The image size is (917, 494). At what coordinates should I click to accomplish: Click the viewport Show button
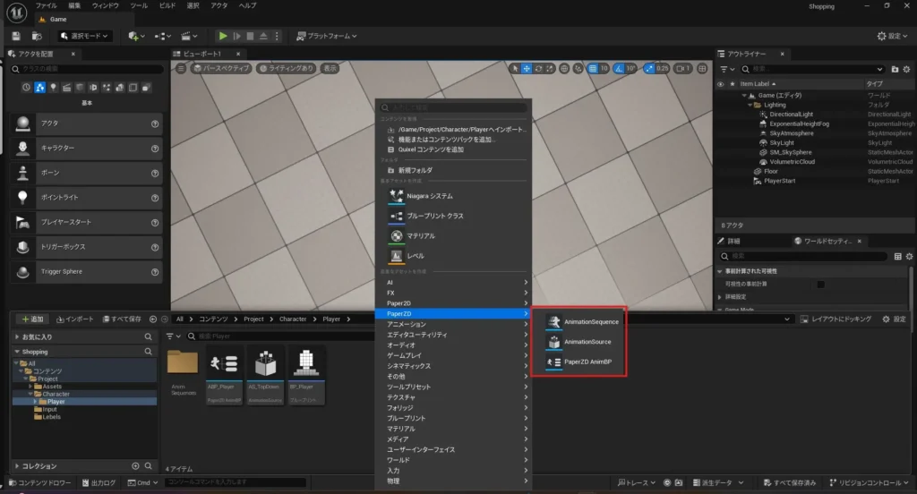tap(330, 68)
